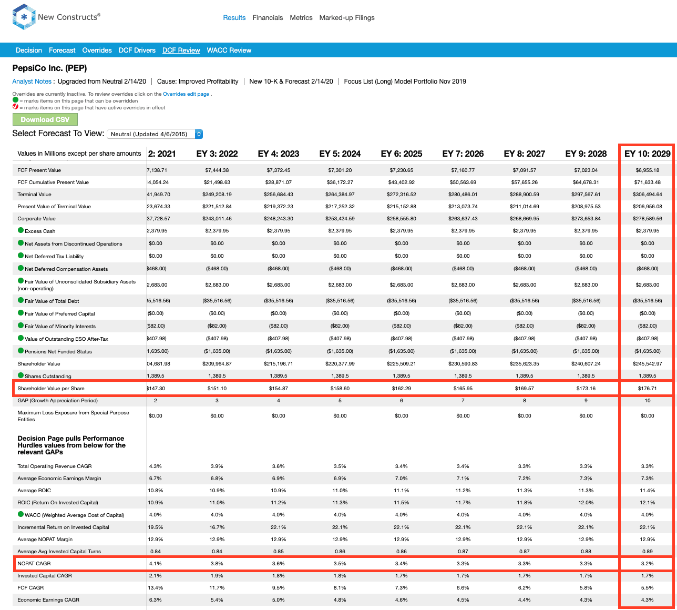Click the FCF Cumulative Present Value label
This screenshot has height=610, width=677.
click(53, 182)
